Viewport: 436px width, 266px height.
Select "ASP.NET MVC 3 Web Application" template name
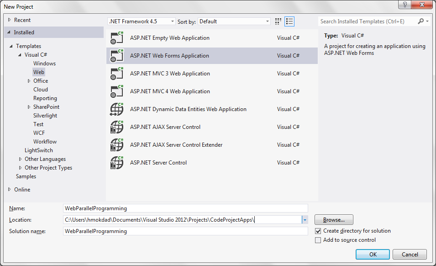point(170,74)
